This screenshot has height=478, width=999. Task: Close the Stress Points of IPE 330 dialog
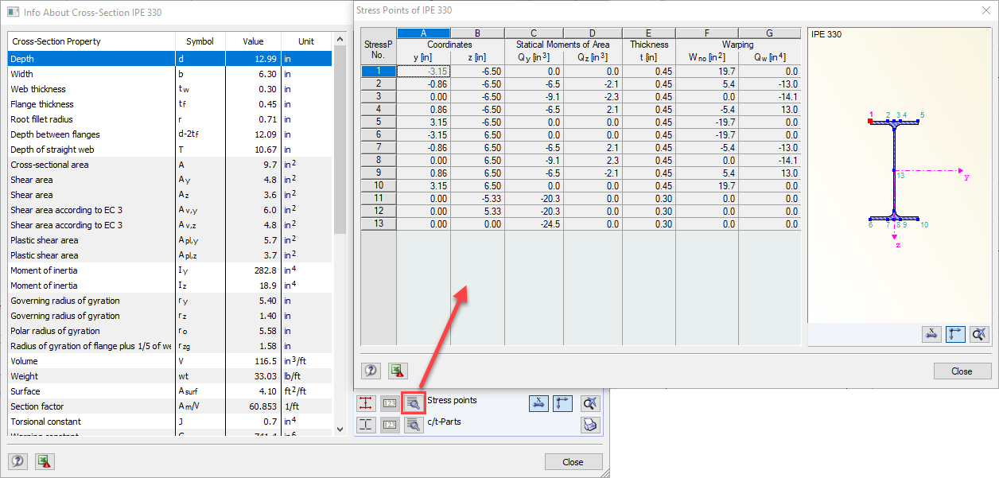[962, 371]
